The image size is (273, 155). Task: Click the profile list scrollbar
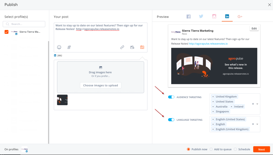coord(49,92)
